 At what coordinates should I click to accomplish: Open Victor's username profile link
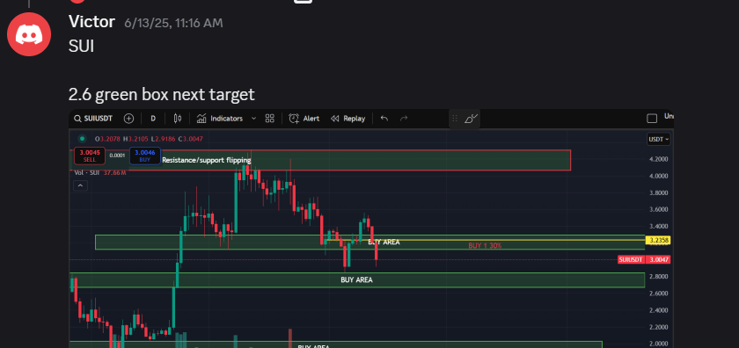(91, 22)
